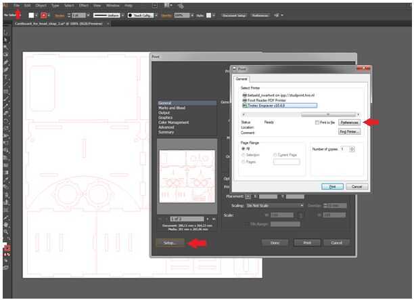Choose the Current Page radio button
The height and width of the screenshot is (300, 414).
click(275, 155)
